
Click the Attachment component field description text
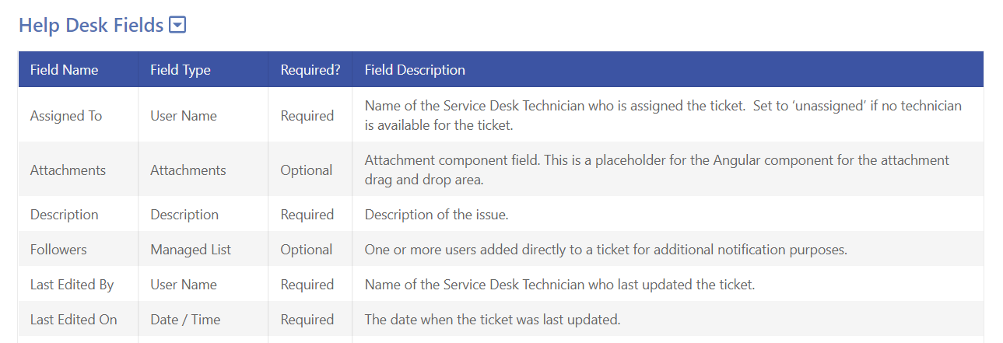658,170
